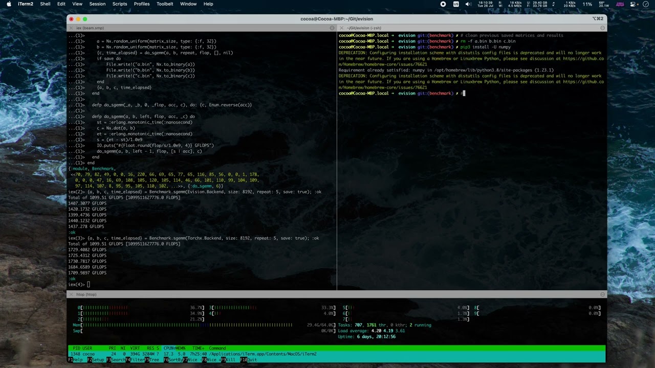Select the iTerm2 process row in htop
Screen dimensions: 655x368
336,354
